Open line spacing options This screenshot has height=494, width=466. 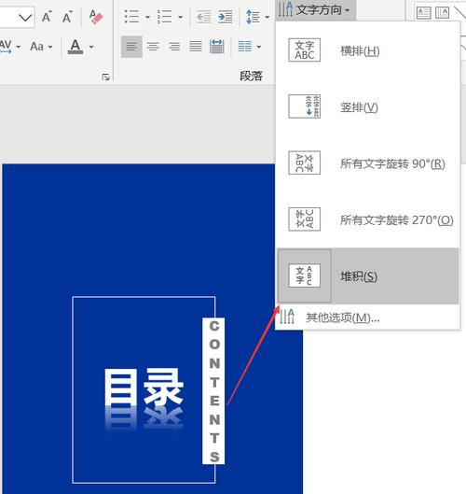tap(253, 17)
